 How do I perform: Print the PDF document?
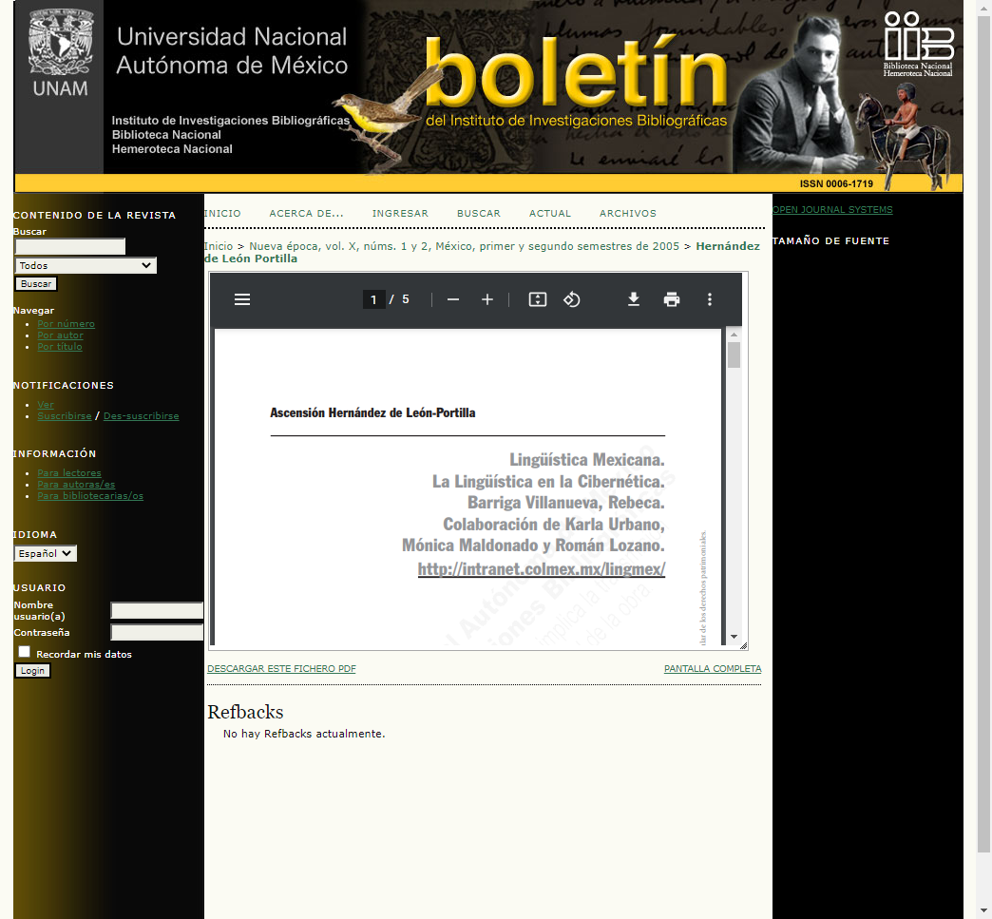click(x=672, y=299)
